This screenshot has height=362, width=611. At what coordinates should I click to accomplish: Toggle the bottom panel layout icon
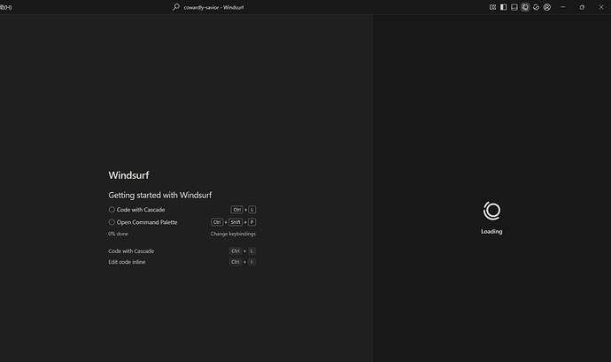[514, 7]
